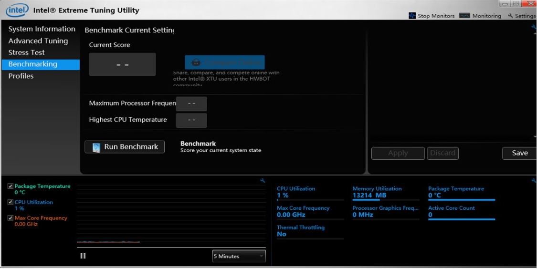Toggle the CPU Utilization checkbox
Image resolution: width=537 pixels, height=269 pixels.
click(11, 202)
